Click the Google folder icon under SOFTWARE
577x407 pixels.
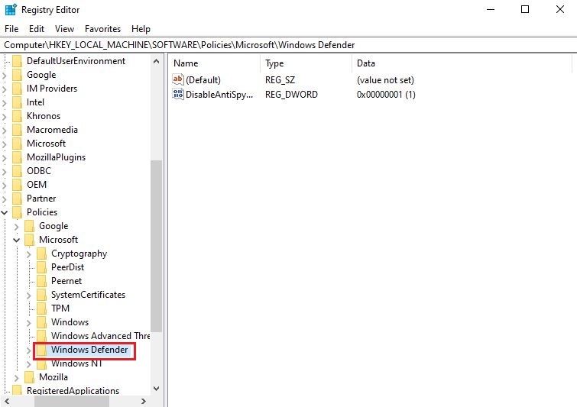(x=18, y=75)
